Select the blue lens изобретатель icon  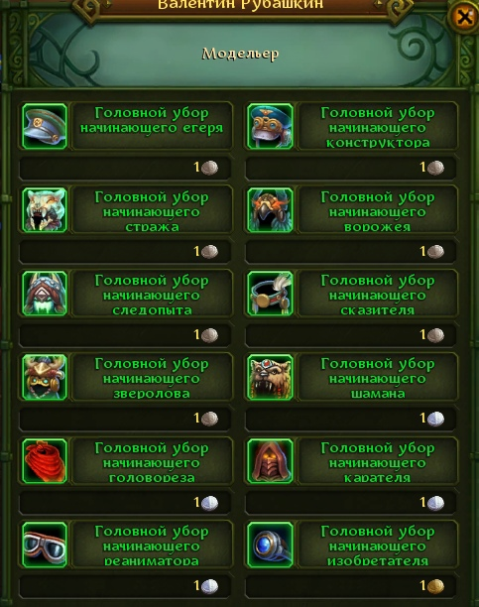(270, 545)
